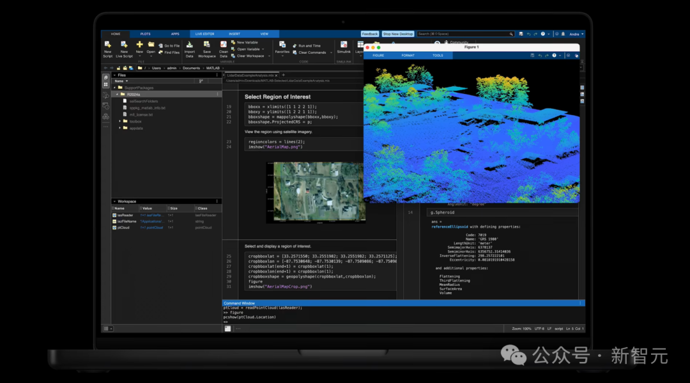The width and height of the screenshot is (690, 383).
Task: Click the Favorites icon
Action: point(282,47)
